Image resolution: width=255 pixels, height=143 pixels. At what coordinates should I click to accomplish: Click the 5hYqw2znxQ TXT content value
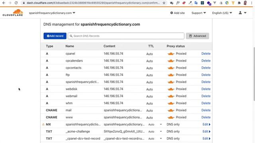124,131
